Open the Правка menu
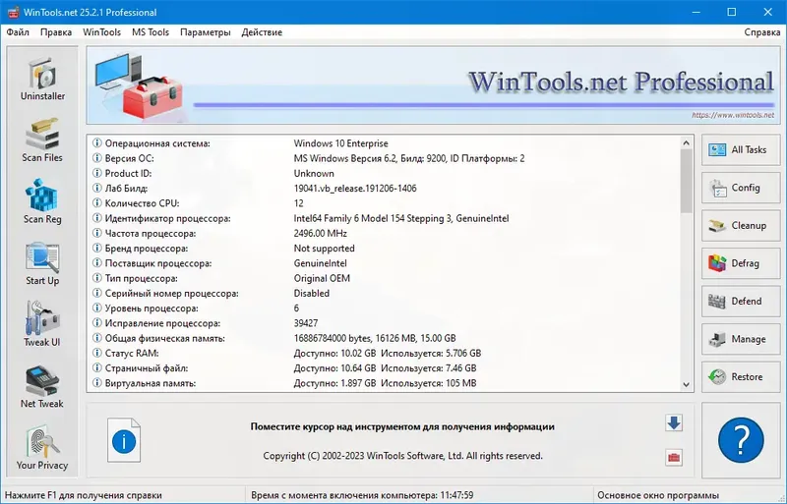Screen dimensions: 787x504 pos(56,32)
